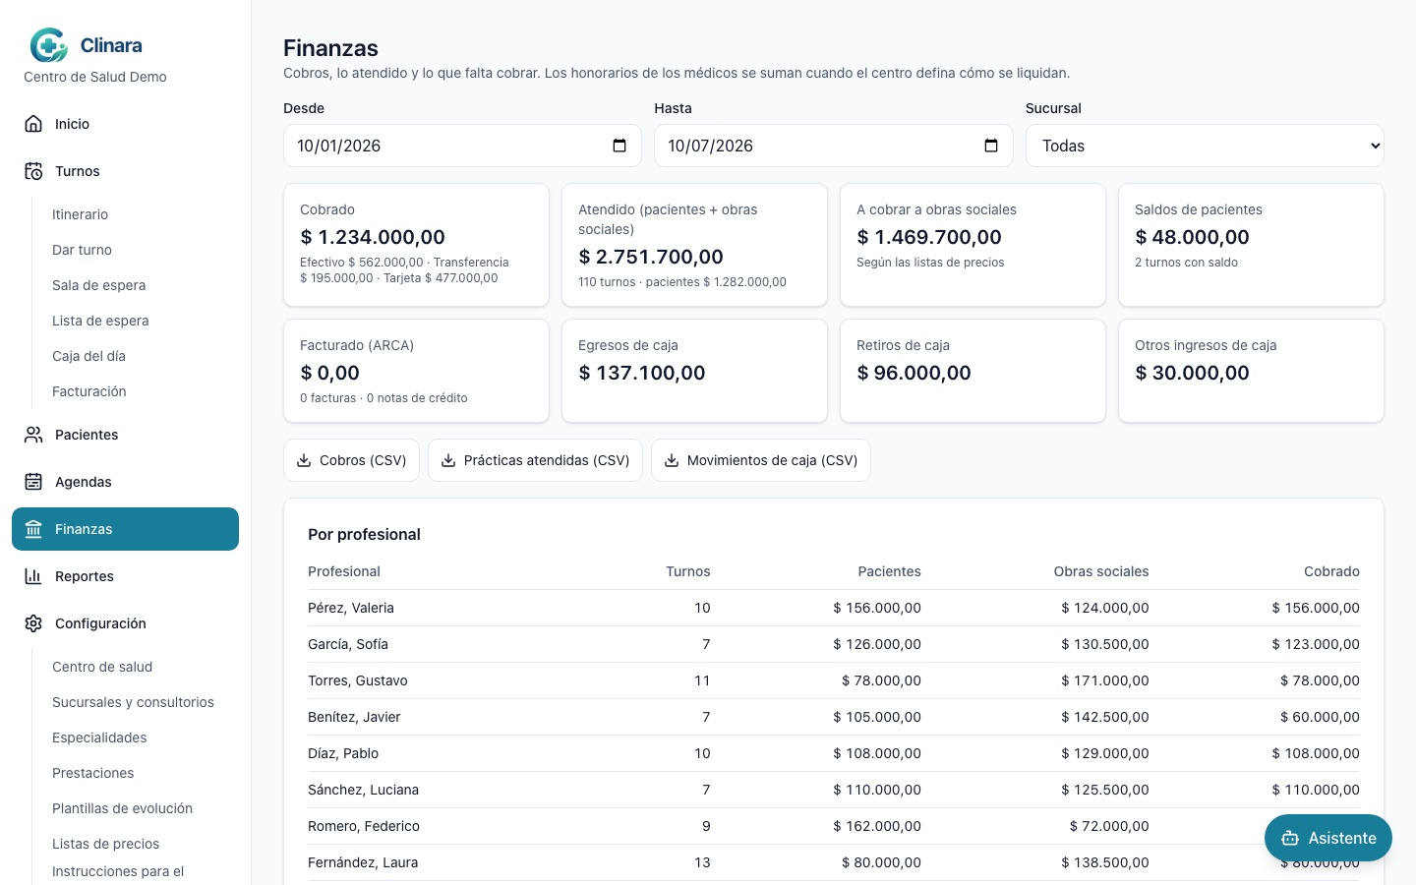Open Sala de espera
Image resolution: width=1416 pixels, height=885 pixels.
(x=99, y=285)
